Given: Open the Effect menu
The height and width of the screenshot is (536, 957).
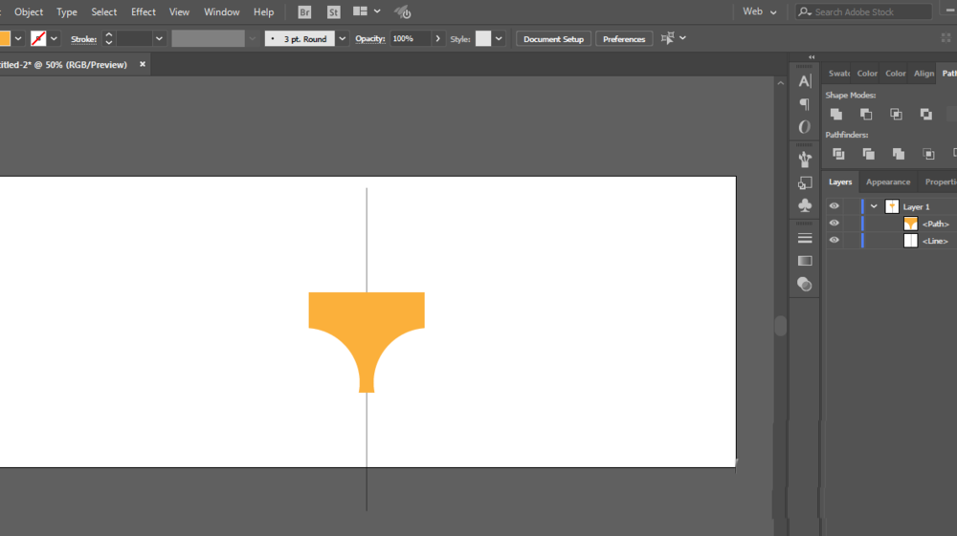Looking at the screenshot, I should point(144,12).
